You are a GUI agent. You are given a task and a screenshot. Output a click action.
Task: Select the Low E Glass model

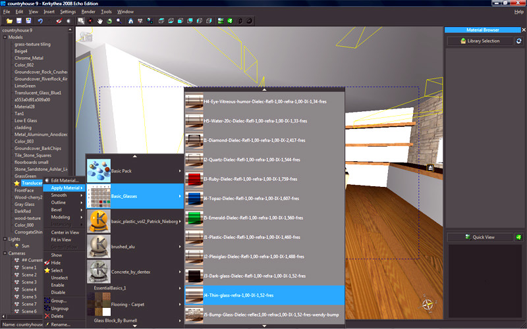click(x=26, y=120)
